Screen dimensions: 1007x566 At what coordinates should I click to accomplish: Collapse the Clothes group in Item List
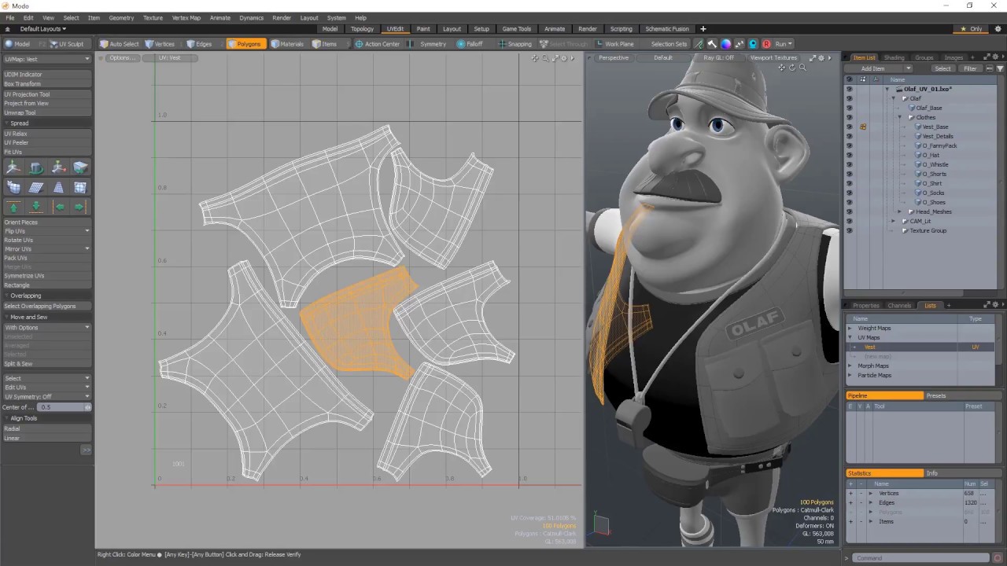click(x=900, y=117)
